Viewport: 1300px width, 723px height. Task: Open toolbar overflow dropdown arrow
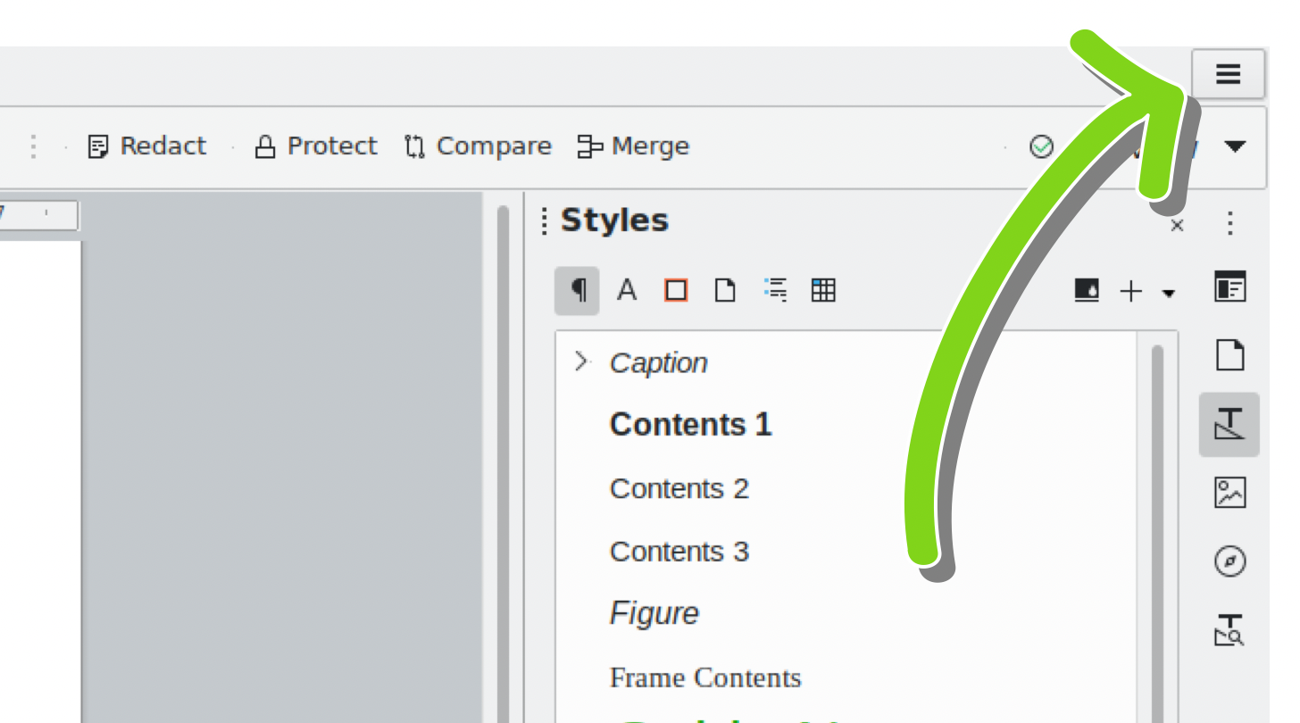(x=1235, y=146)
